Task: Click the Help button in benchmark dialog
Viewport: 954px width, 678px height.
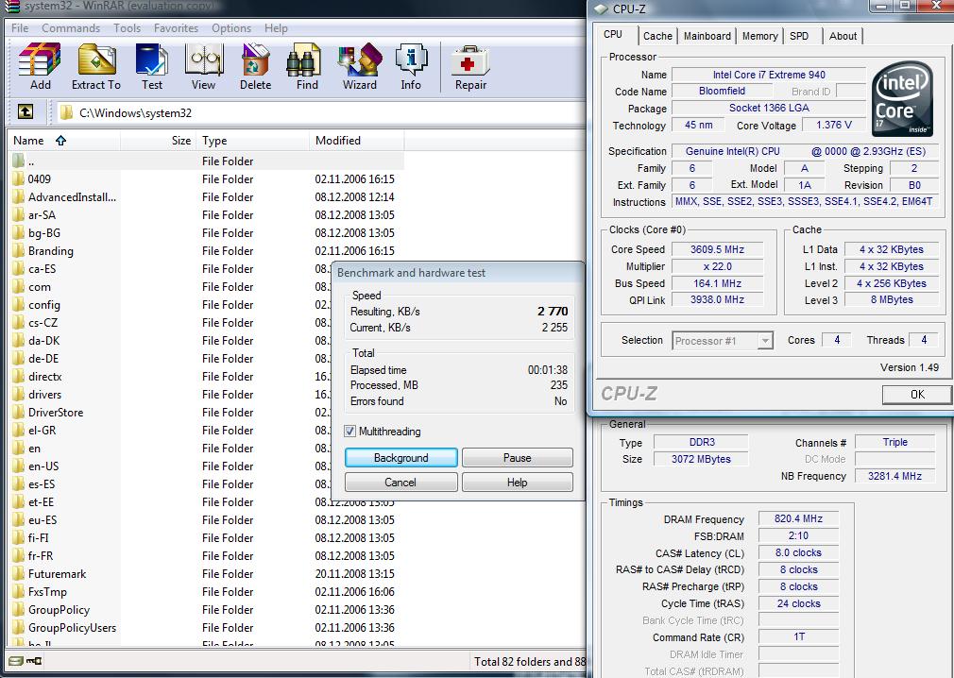Action: point(518,483)
